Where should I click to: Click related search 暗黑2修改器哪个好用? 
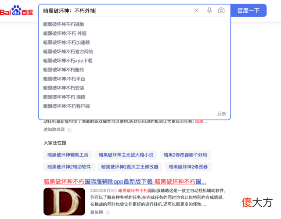pos(185,155)
